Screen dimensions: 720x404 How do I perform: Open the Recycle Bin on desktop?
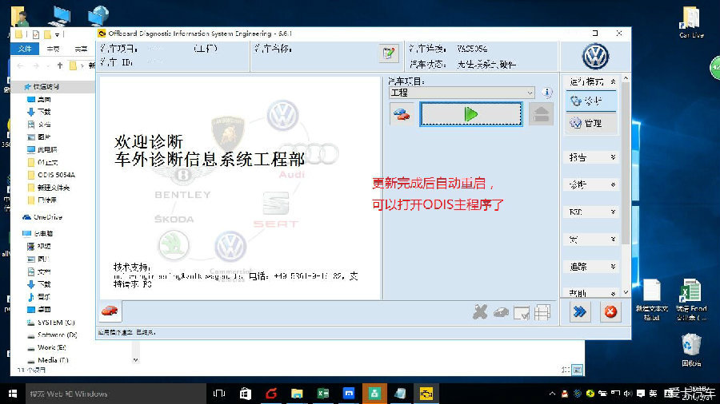click(x=691, y=350)
